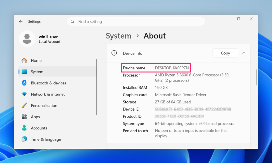Open Apps settings page
The height and width of the screenshot is (163, 272).
coord(57,117)
